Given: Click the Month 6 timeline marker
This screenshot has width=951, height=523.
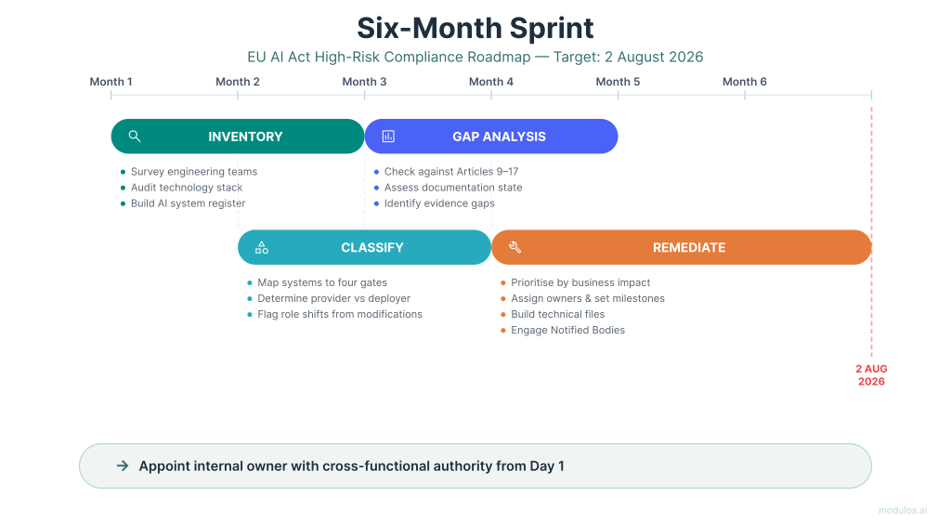Looking at the screenshot, I should pyautogui.click(x=745, y=82).
